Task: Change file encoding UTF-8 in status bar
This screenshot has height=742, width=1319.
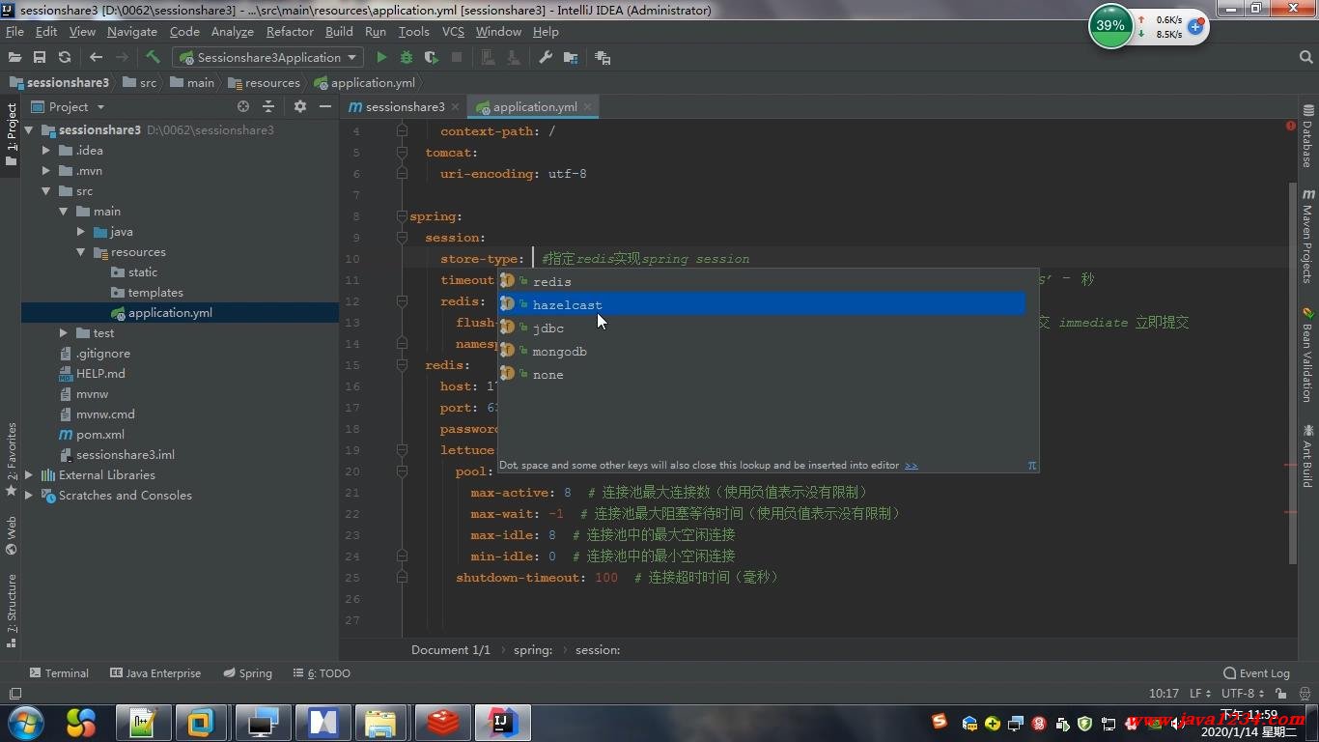Action: tap(1244, 694)
